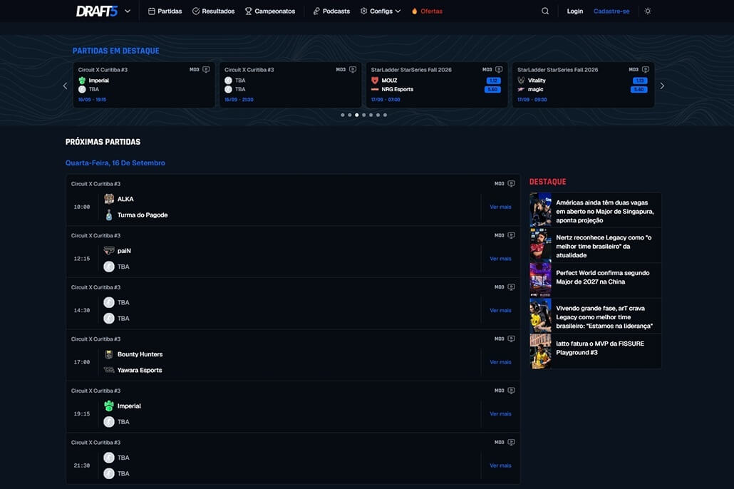Click the Turma do Pagode team name
The width and height of the screenshot is (734, 489).
pos(143,215)
